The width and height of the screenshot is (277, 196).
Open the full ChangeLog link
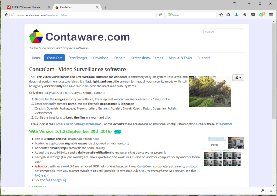58,180
